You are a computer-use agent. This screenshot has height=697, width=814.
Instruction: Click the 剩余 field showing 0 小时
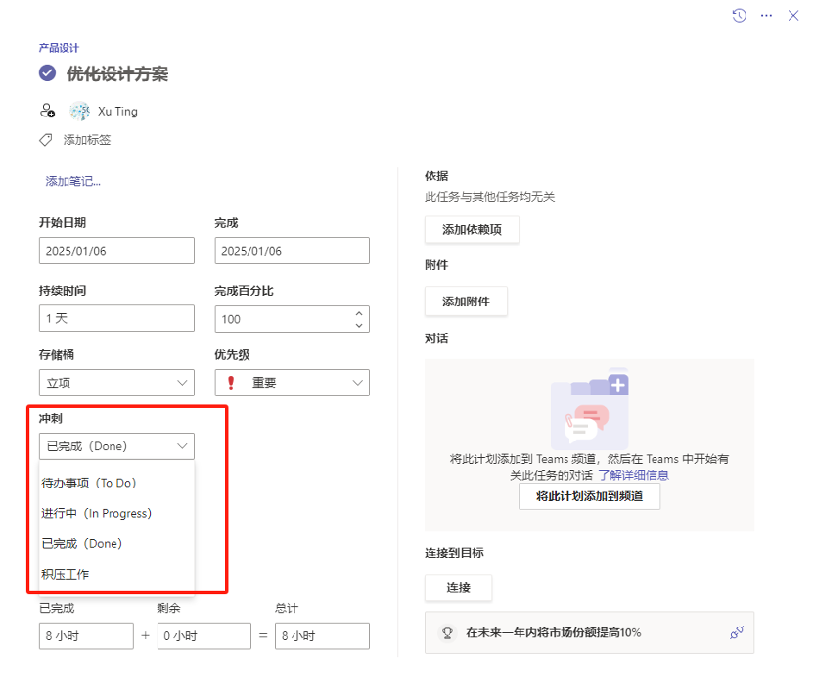[204, 635]
